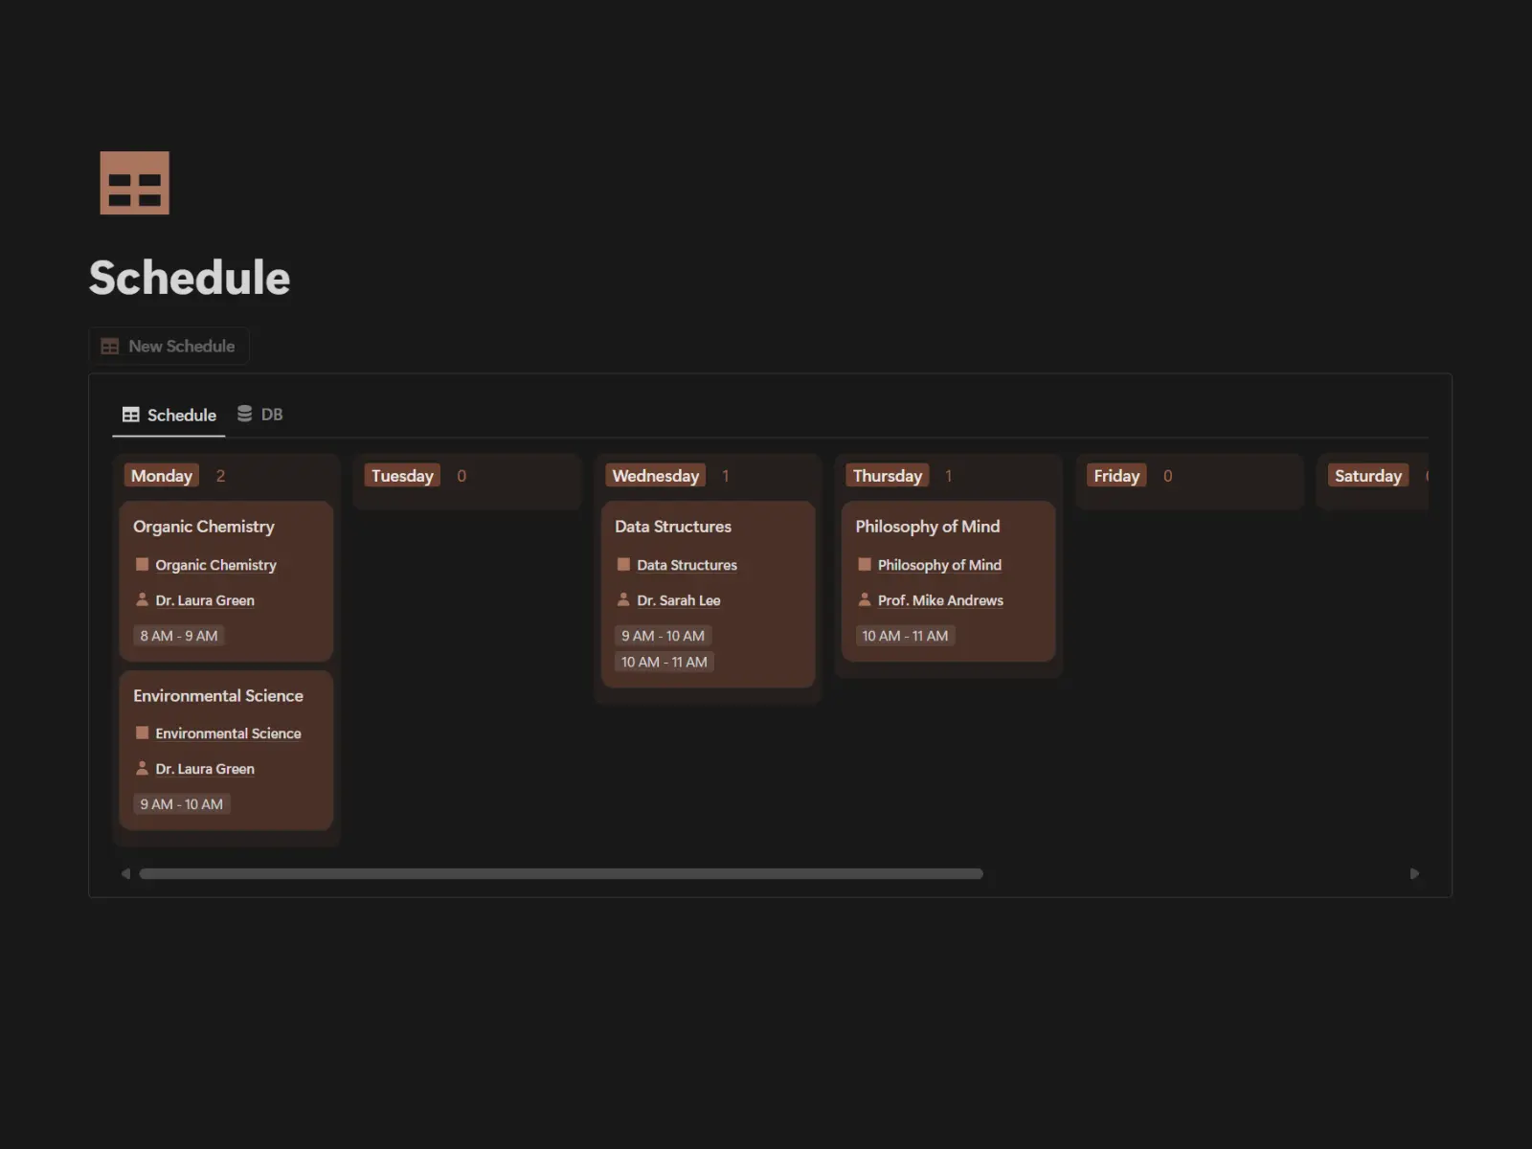
Task: Click the large Schedule page icon
Action: coord(135,183)
